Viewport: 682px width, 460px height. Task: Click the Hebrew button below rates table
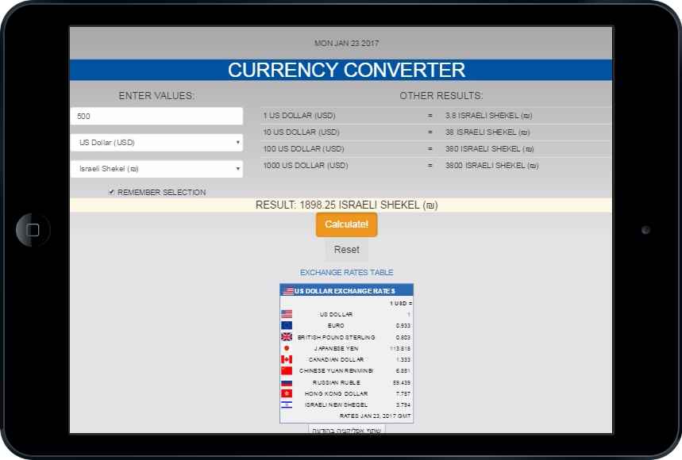(x=347, y=430)
